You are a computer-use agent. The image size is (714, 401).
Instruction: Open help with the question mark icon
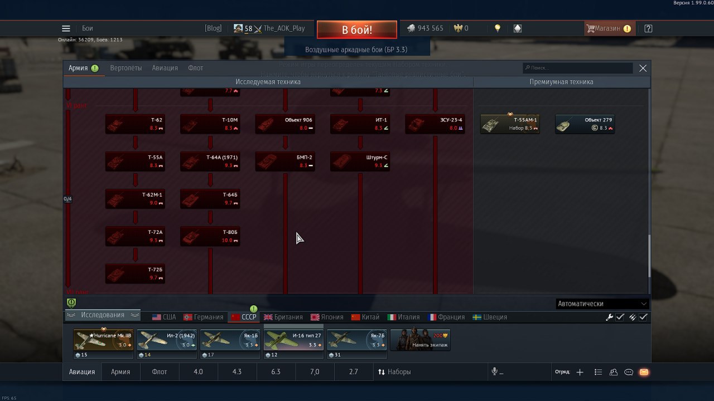click(648, 28)
